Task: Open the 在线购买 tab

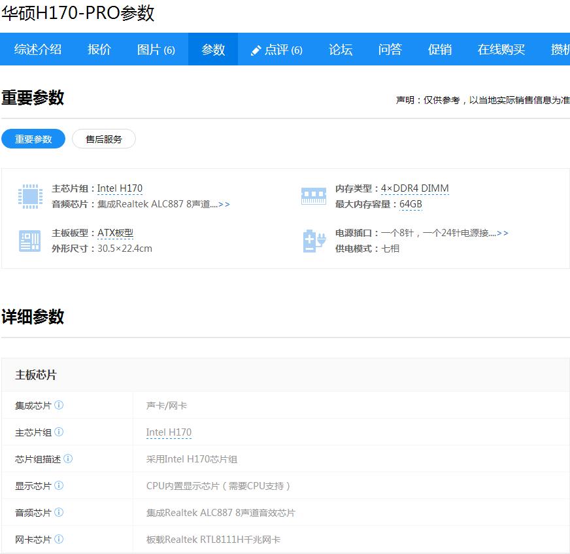Action: pos(501,50)
